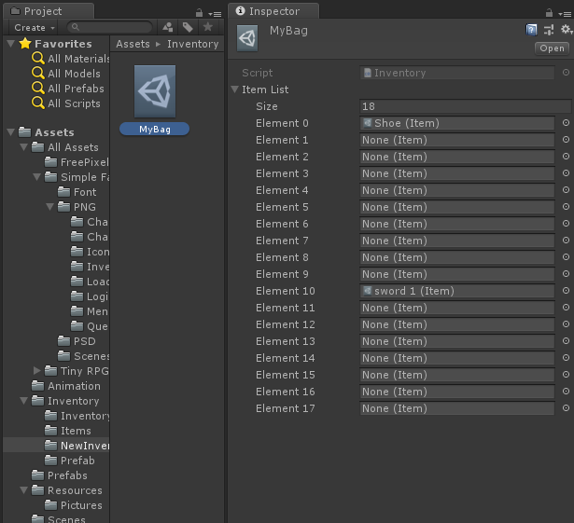Select All Scripts saved search

pos(66,103)
